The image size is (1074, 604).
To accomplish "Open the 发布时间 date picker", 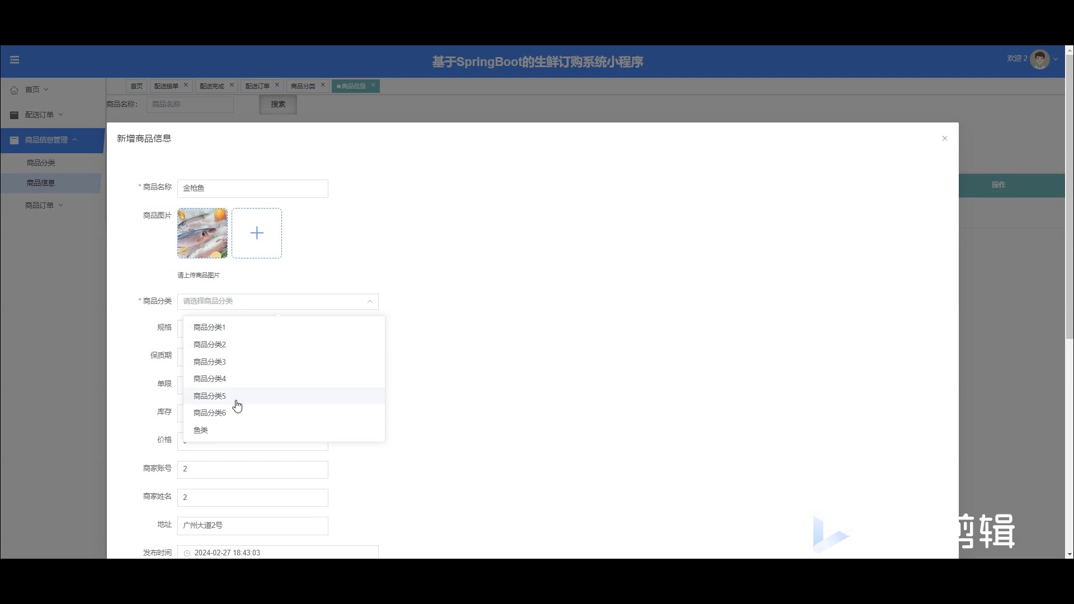I will coord(278,553).
